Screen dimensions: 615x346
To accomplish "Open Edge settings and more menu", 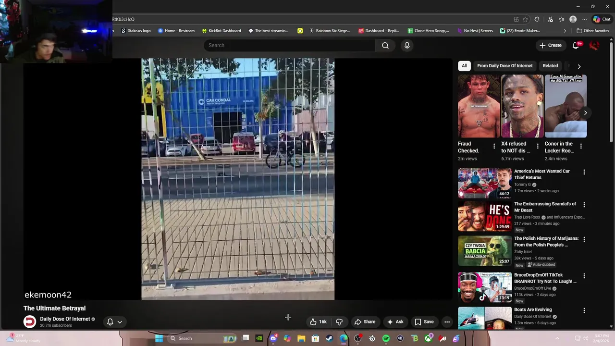I will [584, 19].
